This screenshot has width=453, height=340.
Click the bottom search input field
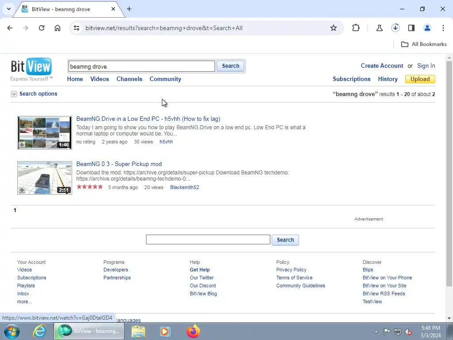coord(208,240)
